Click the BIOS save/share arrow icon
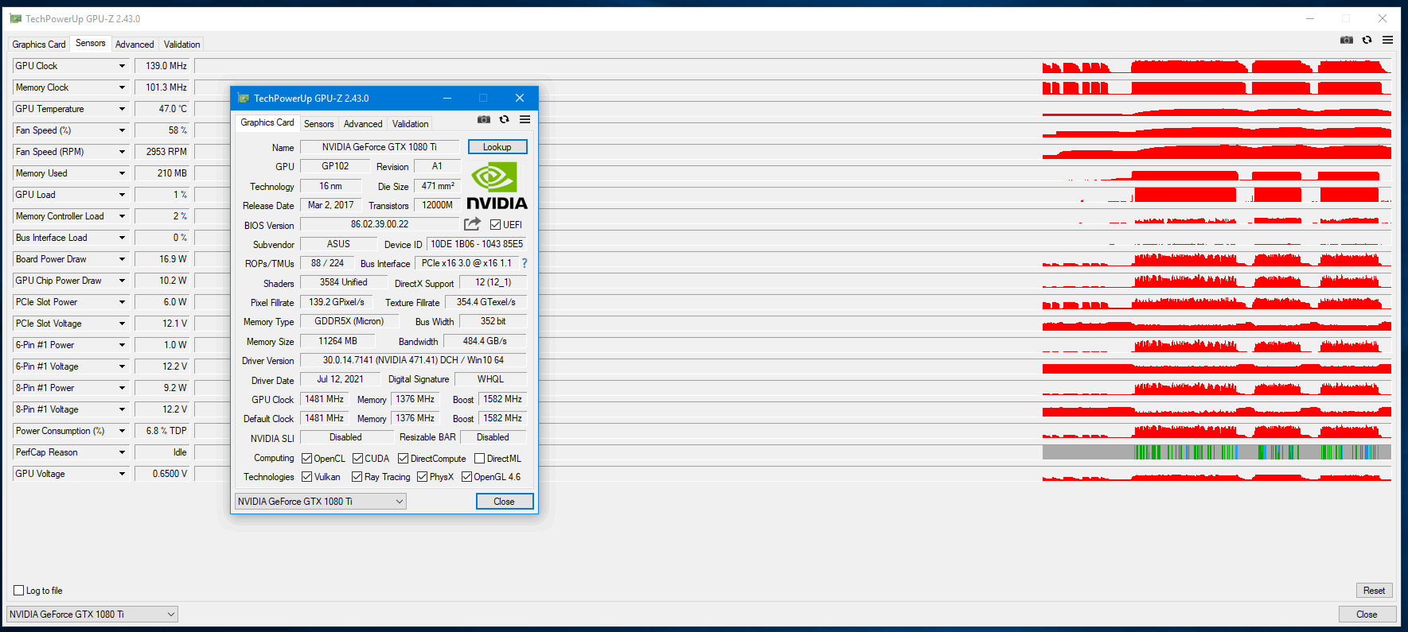The height and width of the screenshot is (632, 1408). tap(473, 224)
